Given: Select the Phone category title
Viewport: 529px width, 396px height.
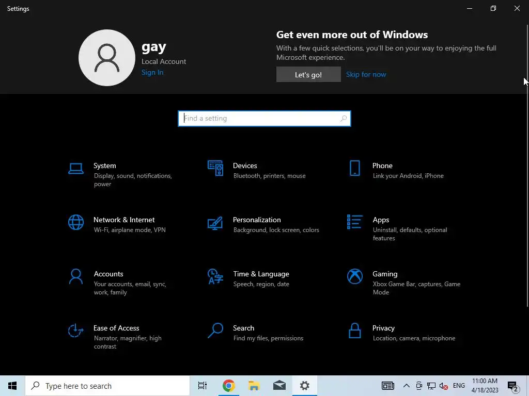Looking at the screenshot, I should click(383, 166).
